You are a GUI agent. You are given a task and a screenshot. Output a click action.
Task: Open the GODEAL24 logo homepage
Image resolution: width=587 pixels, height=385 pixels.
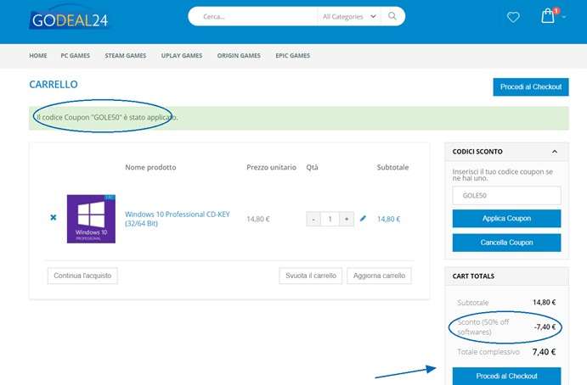tap(70, 20)
